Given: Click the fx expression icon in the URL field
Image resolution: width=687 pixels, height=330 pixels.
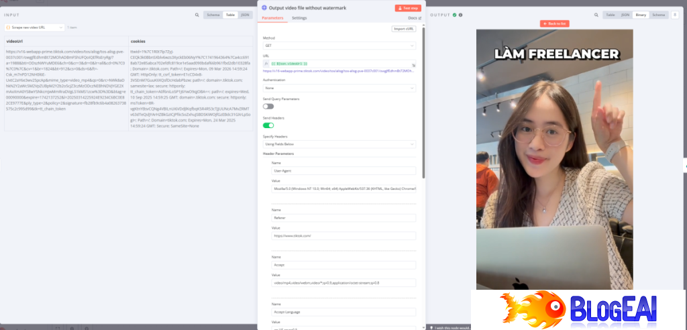Looking at the screenshot, I should [266, 63].
